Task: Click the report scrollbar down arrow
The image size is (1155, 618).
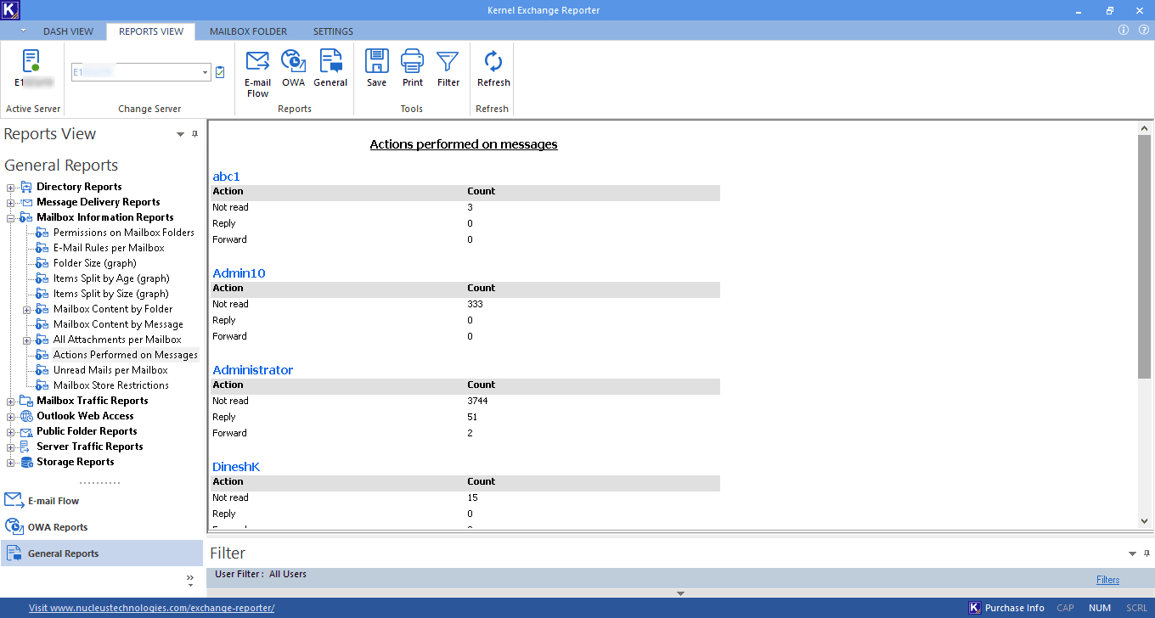Action: pyautogui.click(x=1144, y=520)
